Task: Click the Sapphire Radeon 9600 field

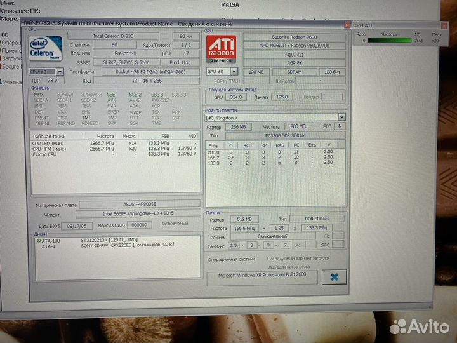Action: tap(295, 37)
